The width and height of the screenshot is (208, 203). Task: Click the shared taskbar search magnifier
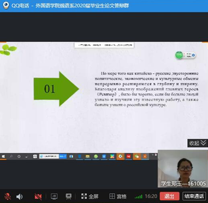coord(11,157)
